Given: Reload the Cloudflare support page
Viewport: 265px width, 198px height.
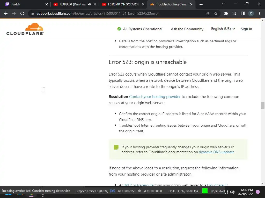Looking at the screenshot, I should pyautogui.click(x=22, y=13).
